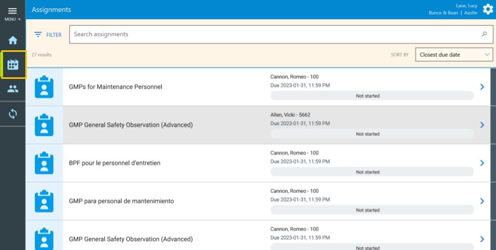Open the Sort By dropdown
Viewport: 496px width, 250px height.
[454, 54]
